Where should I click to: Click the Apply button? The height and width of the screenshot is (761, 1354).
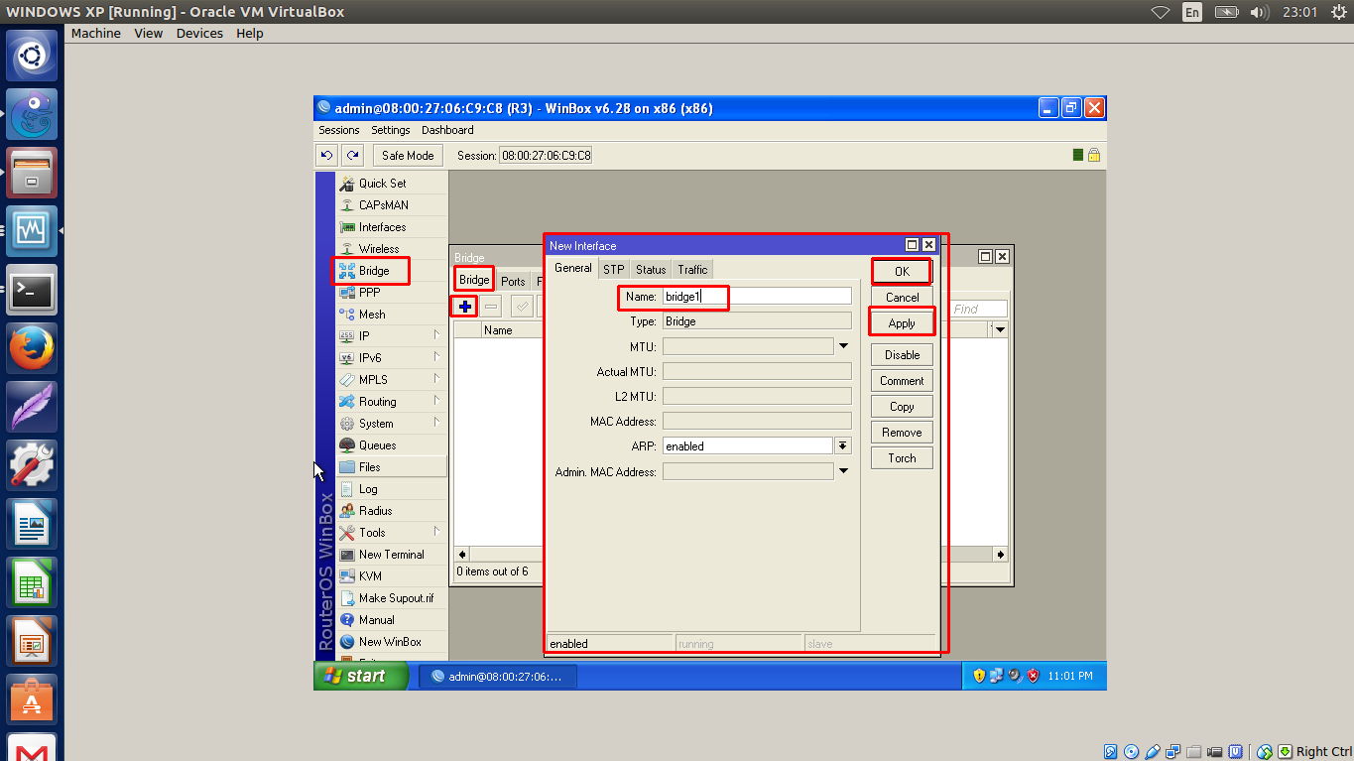[x=902, y=323]
